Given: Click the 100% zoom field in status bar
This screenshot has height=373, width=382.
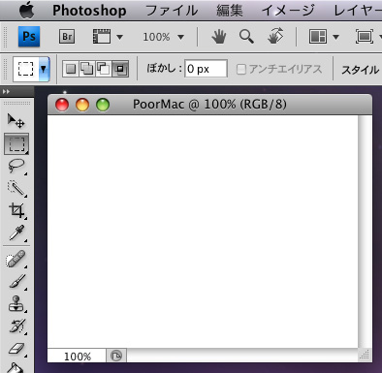Looking at the screenshot, I should pos(77,357).
